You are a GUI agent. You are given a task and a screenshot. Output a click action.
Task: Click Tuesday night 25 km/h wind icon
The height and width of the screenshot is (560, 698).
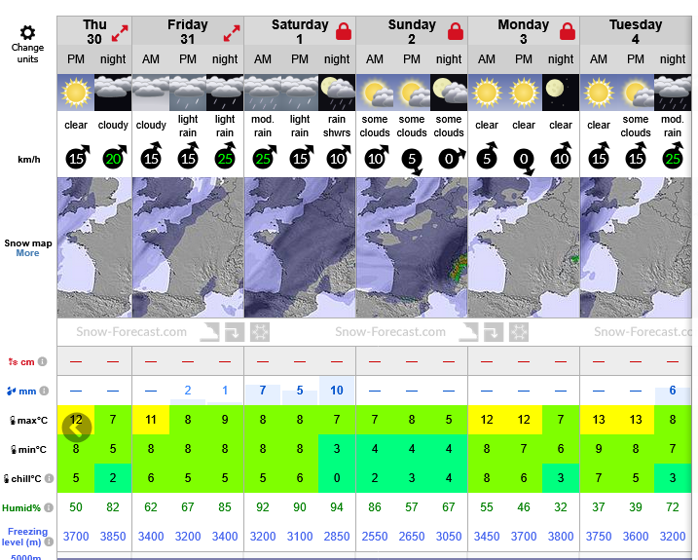point(674,157)
